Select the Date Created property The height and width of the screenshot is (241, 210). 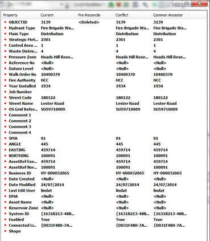[x=22, y=179]
